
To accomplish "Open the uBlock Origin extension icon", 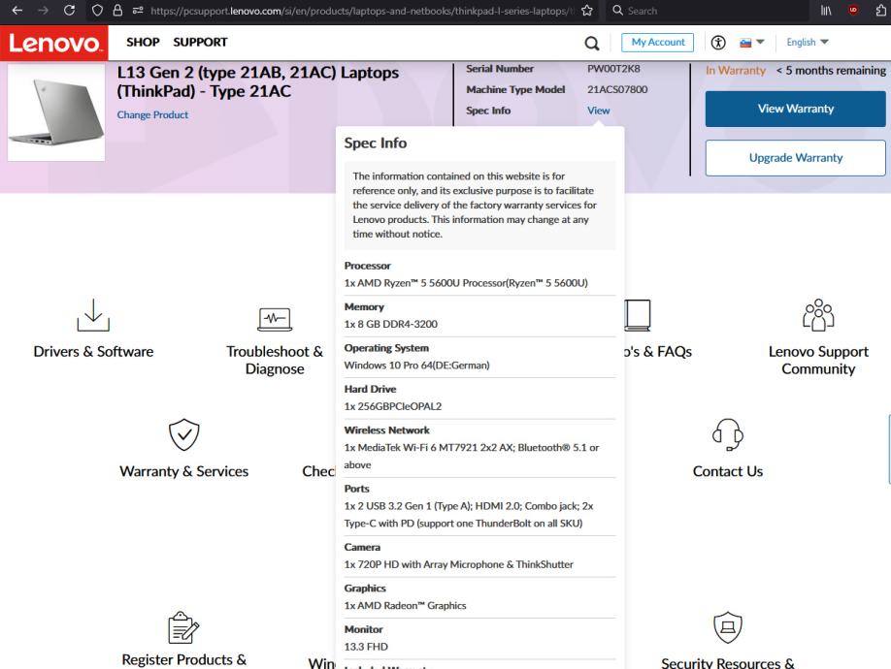I will pyautogui.click(x=853, y=11).
